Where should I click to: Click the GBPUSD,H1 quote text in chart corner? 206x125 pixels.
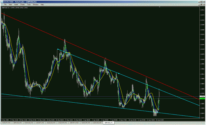coord(15,8)
